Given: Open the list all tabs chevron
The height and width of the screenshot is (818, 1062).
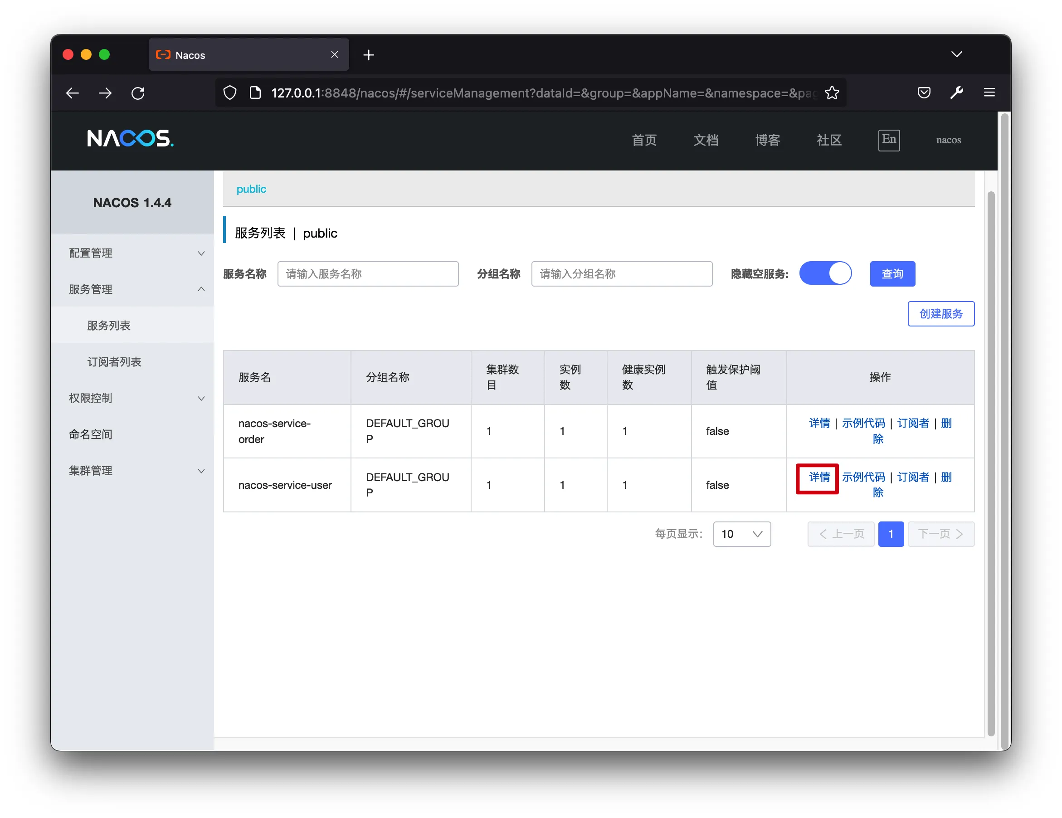Looking at the screenshot, I should click(956, 54).
